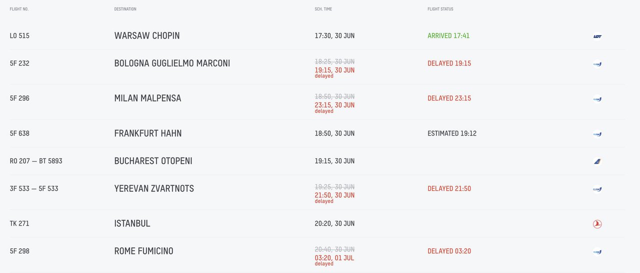Open the Warsaw Chopin destination entry

147,36
